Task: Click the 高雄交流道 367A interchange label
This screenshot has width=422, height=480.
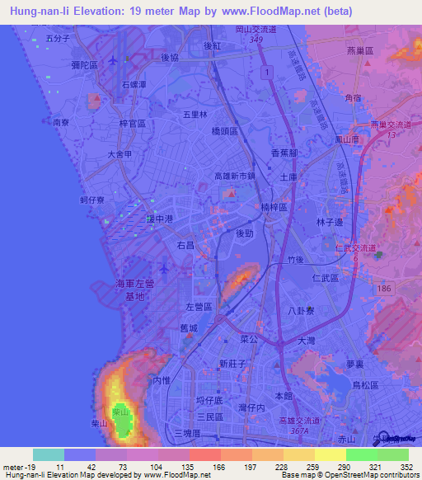Action: click(x=299, y=426)
